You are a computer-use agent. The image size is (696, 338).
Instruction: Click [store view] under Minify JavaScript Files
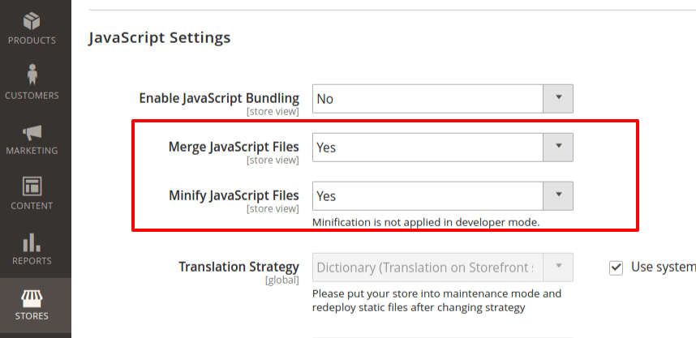click(x=273, y=208)
